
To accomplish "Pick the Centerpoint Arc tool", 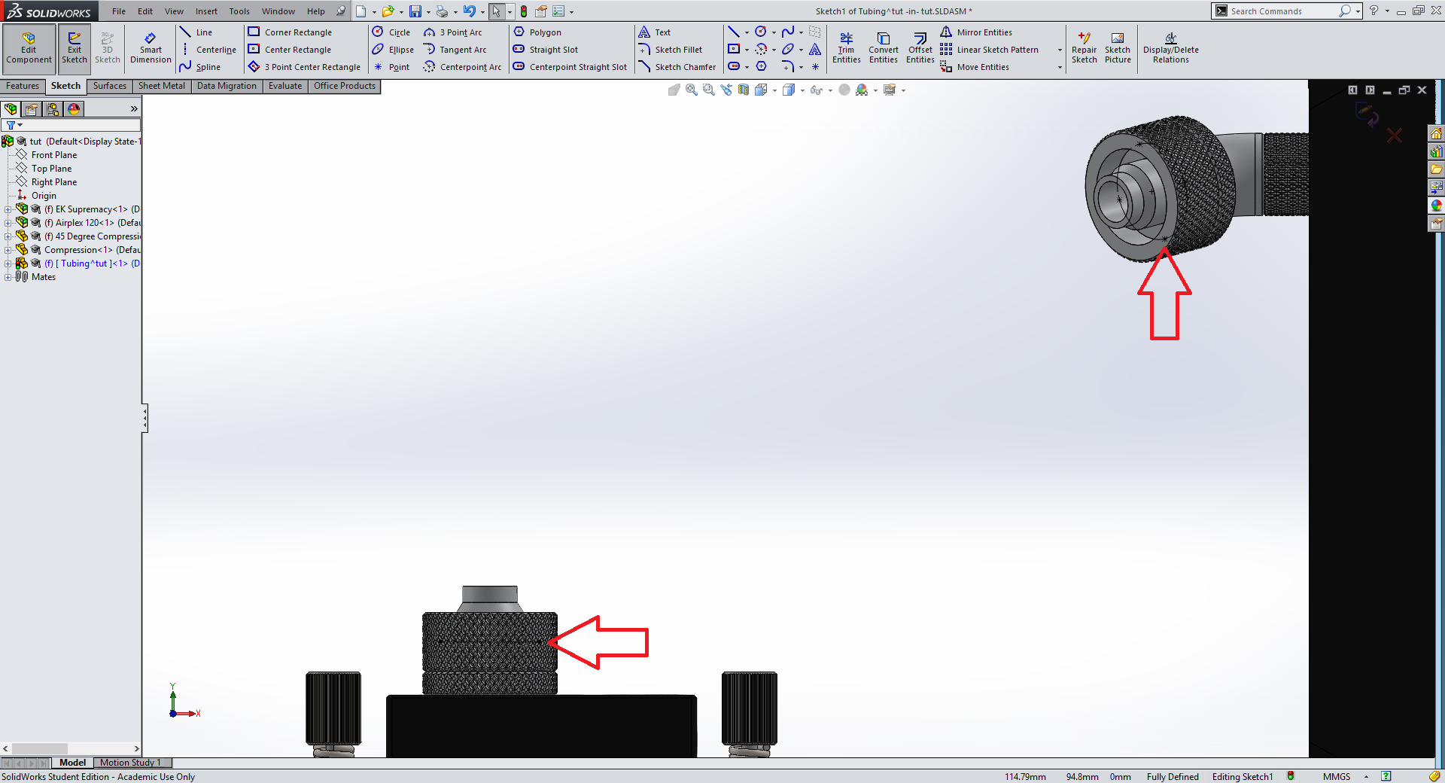I will click(462, 67).
